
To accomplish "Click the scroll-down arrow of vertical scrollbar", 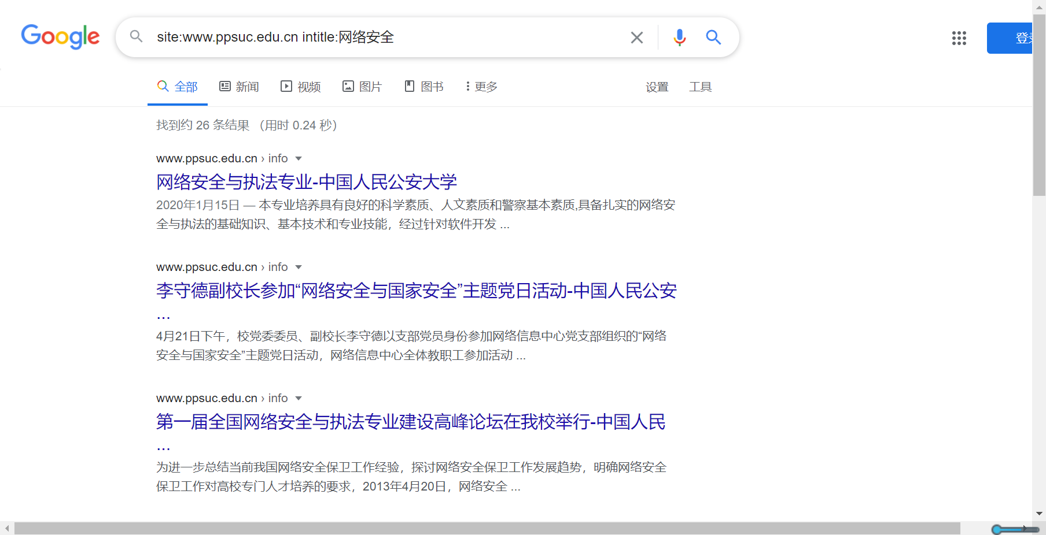I will click(x=1039, y=513).
